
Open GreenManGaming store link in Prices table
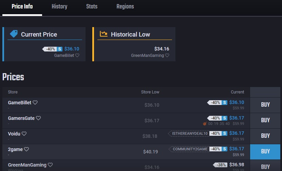pyautogui.click(x=27, y=165)
